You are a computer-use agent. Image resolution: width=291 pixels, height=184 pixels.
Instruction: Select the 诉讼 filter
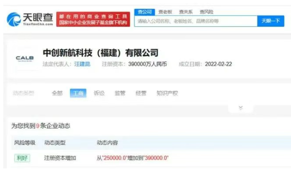(99, 93)
